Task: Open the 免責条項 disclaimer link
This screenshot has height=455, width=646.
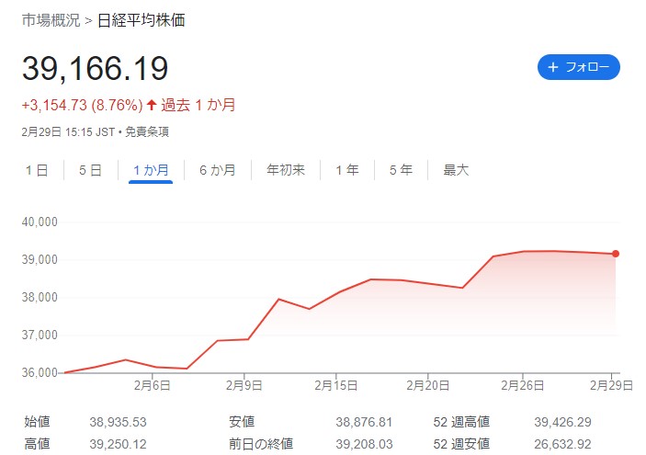Action: [147, 131]
